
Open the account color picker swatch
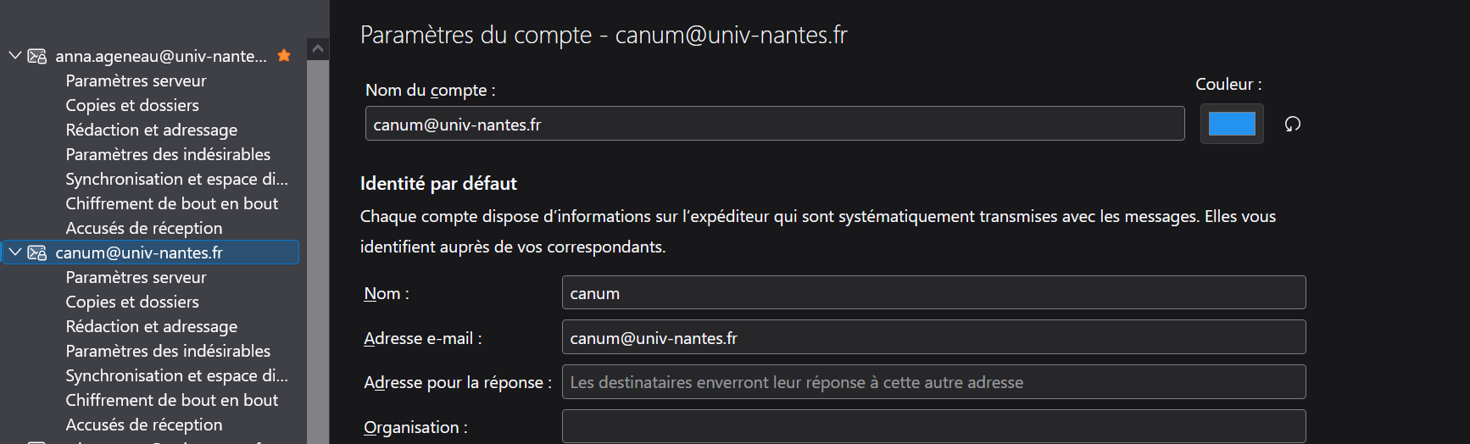click(1232, 124)
